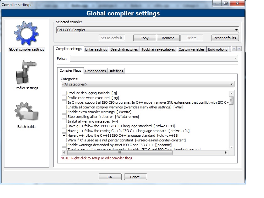
Task: Open the Batch builds icon
Action: coord(26,112)
